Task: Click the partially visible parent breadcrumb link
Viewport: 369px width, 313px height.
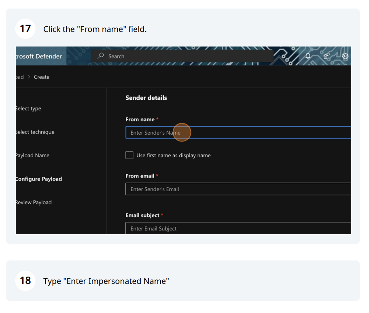Action: pyautogui.click(x=19, y=77)
